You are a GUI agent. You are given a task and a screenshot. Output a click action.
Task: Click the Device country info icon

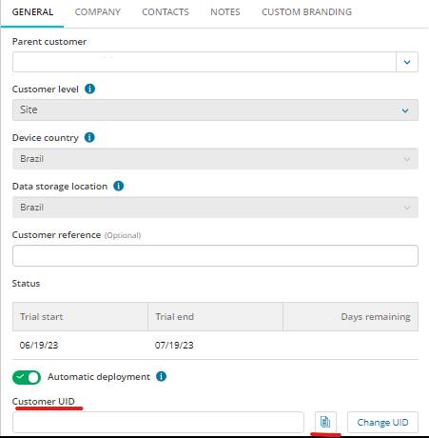coord(89,137)
